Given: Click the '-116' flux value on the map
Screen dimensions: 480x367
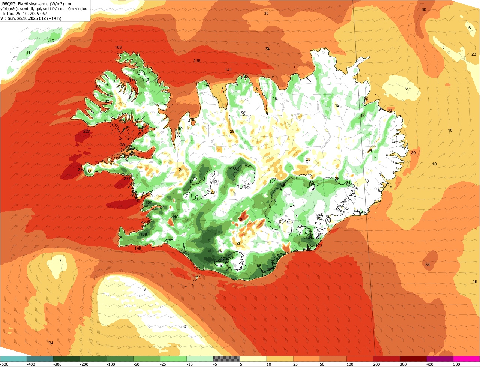Looking at the screenshot, I should (175, 217).
